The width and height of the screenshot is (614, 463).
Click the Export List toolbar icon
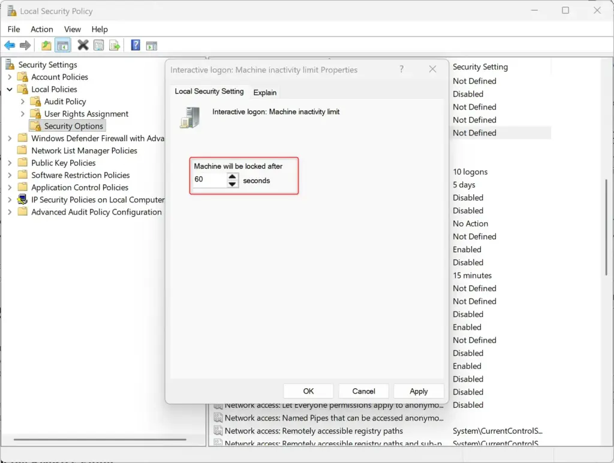[x=115, y=46]
